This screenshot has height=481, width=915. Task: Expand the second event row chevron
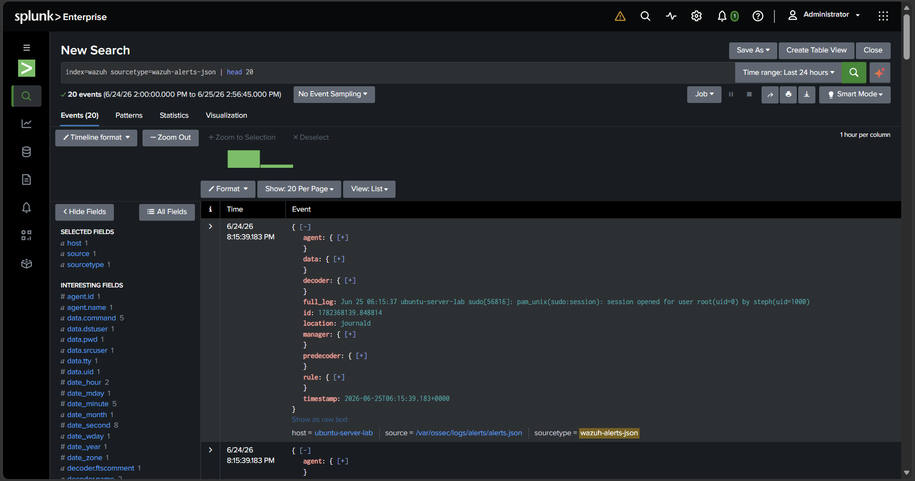tap(210, 450)
